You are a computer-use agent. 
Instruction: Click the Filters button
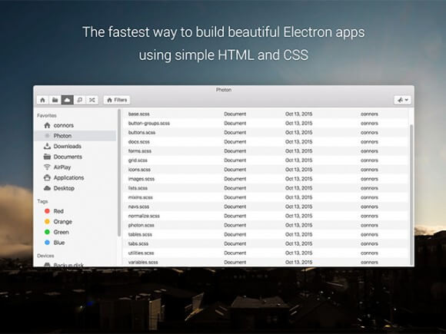(117, 100)
